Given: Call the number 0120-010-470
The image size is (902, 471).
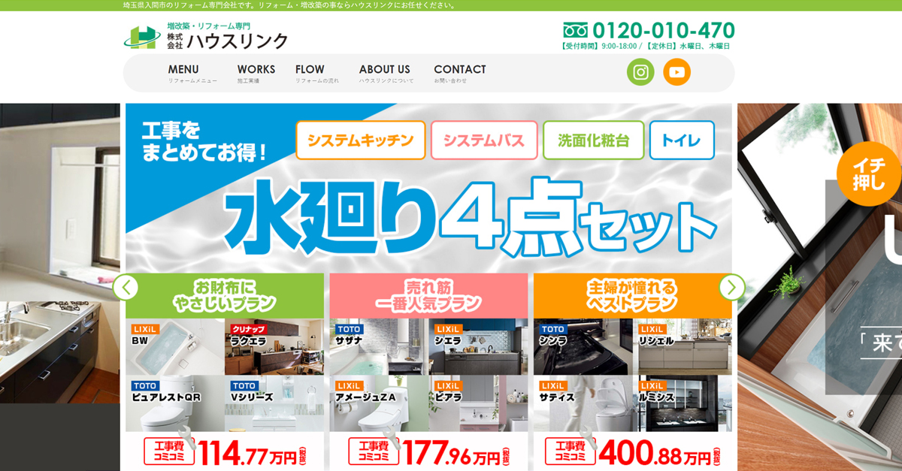Looking at the screenshot, I should click(664, 31).
